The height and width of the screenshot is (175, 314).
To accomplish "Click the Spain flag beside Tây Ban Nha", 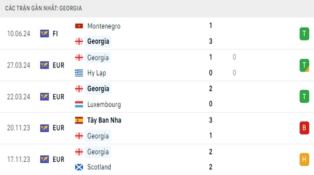I will pos(79,120).
